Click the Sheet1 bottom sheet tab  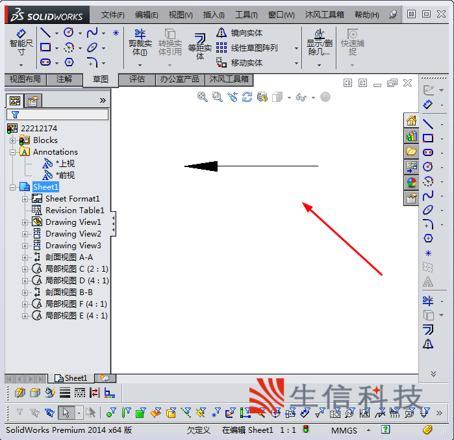point(71,378)
